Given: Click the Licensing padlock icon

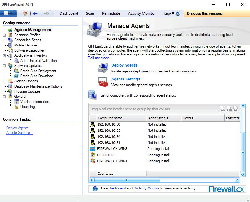Looking at the screenshot, I should [16, 107].
